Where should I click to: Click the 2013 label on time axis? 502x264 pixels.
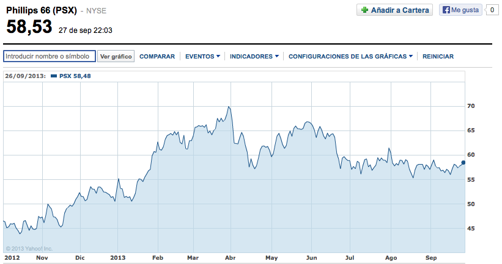[118, 258]
